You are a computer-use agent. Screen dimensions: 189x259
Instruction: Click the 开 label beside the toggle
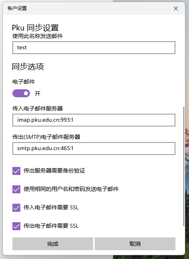[38, 94]
